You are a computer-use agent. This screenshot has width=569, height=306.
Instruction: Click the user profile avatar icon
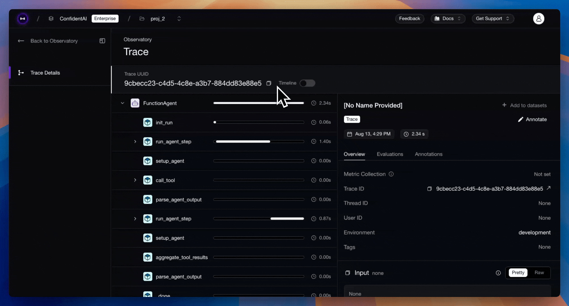click(x=538, y=19)
